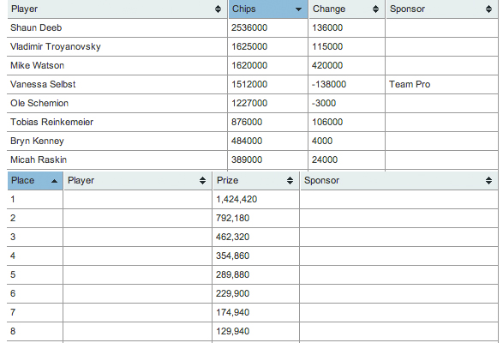The image size is (503, 343).
Task: Click the Chips column descending arrow
Action: 298,9
